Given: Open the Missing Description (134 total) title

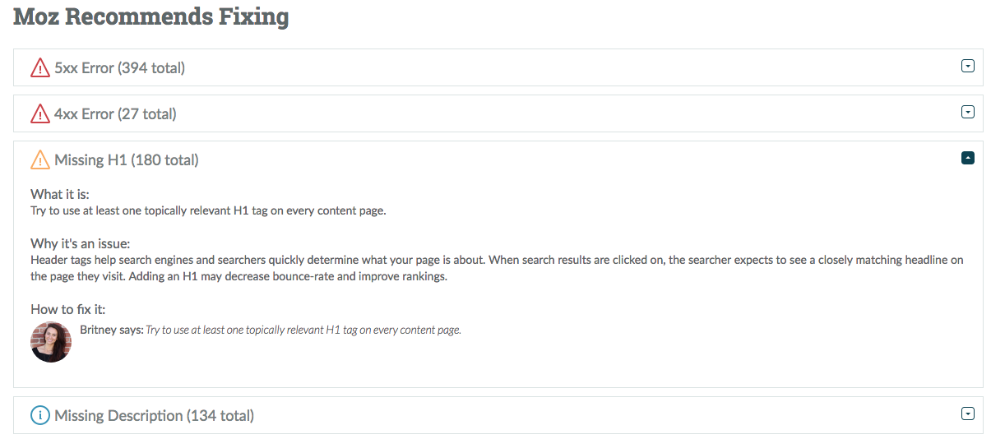Looking at the screenshot, I should click(x=154, y=416).
